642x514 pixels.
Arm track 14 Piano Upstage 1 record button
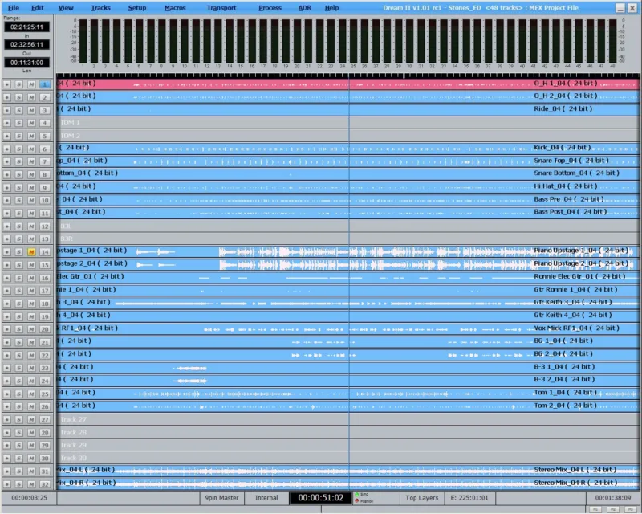pyautogui.click(x=7, y=251)
